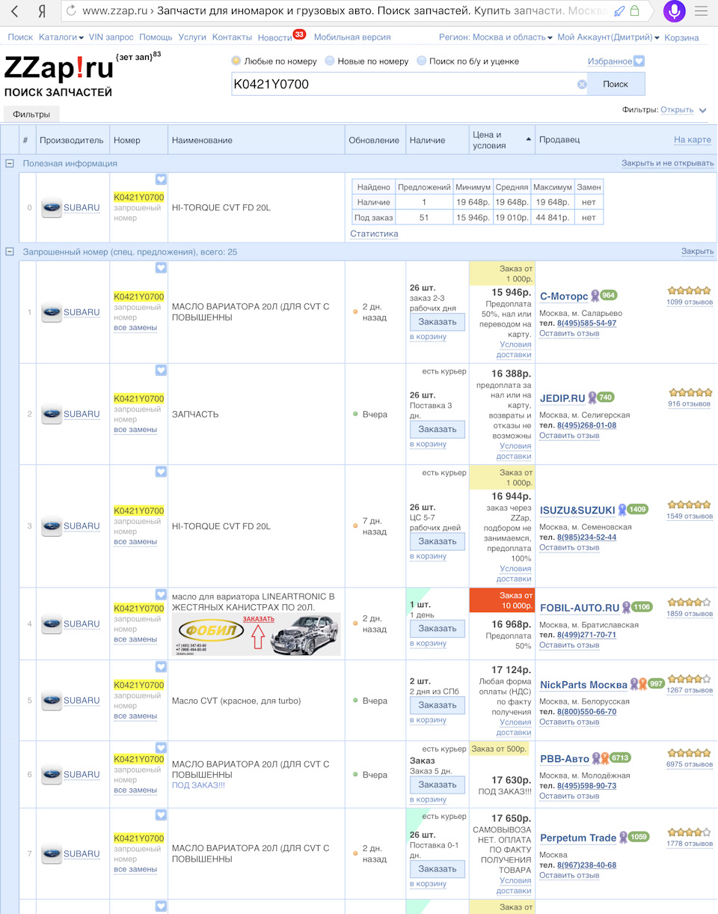Select 'Любые по номеру' radio option
The width and height of the screenshot is (718, 914).
point(236,61)
